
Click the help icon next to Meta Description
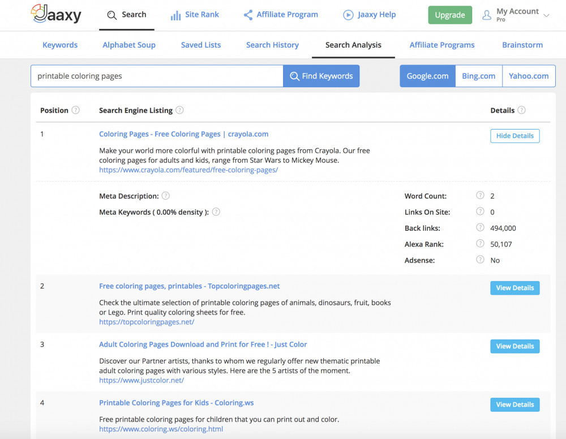(x=165, y=196)
